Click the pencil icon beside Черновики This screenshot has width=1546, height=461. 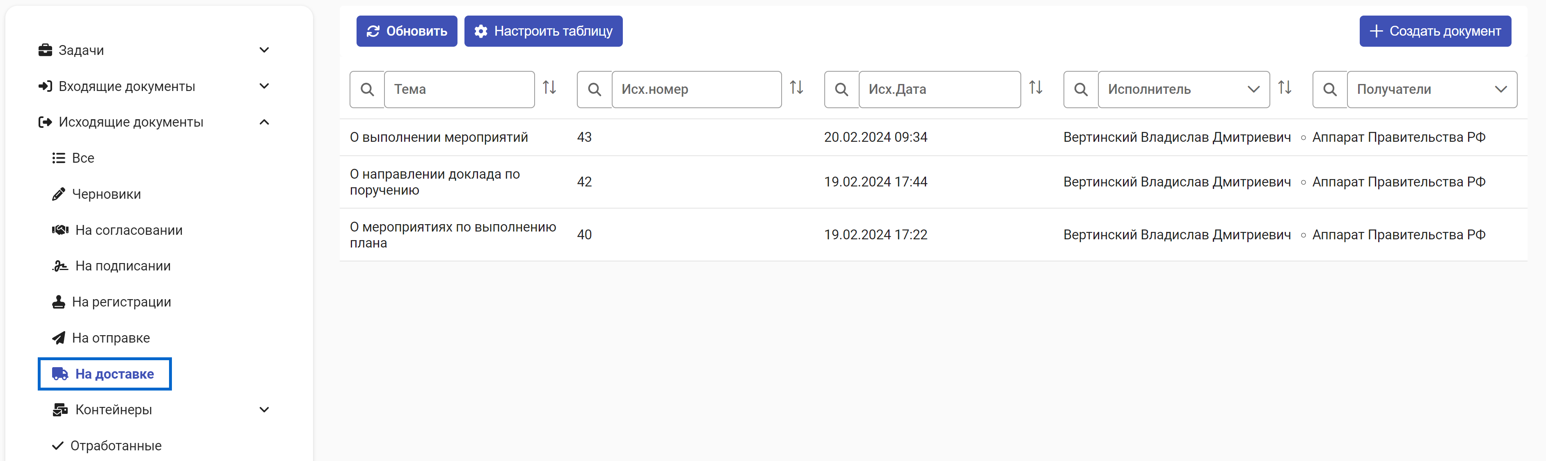58,194
